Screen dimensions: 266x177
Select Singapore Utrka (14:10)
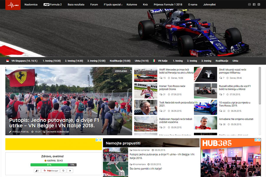coord(142,61)
